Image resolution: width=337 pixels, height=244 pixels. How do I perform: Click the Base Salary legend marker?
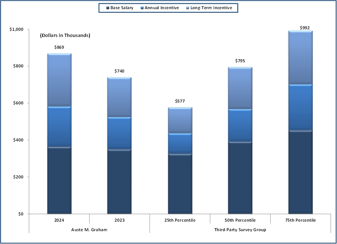[108, 8]
